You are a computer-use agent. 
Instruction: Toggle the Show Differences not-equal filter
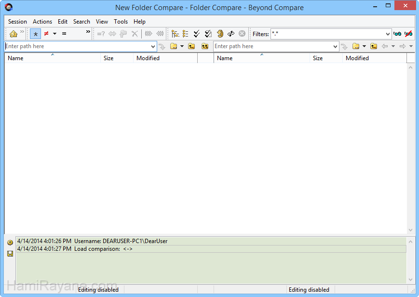point(46,34)
